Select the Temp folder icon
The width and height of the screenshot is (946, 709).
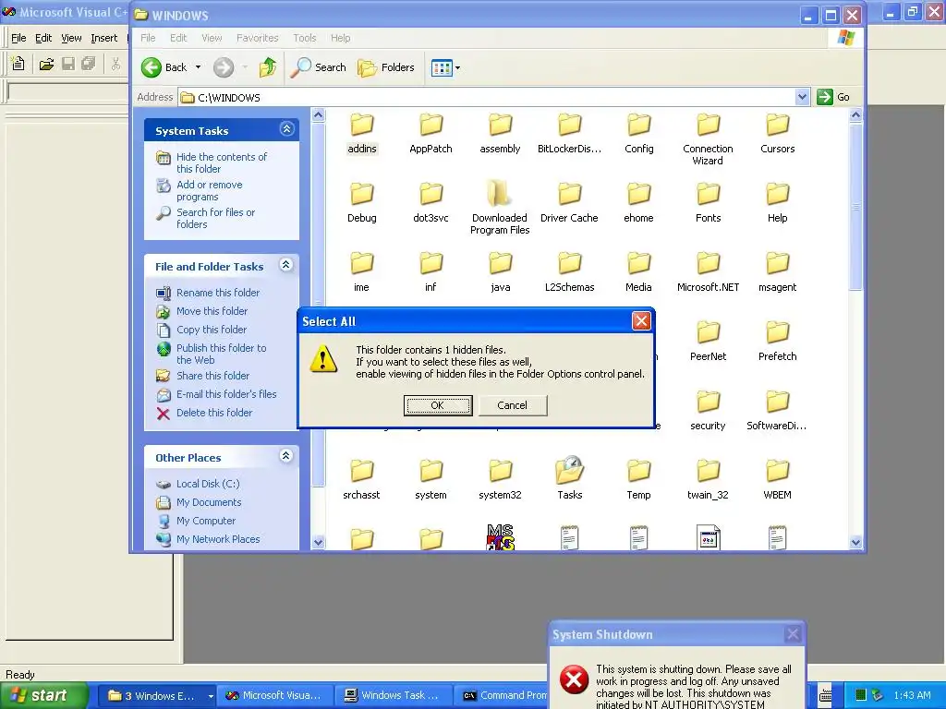pyautogui.click(x=639, y=472)
